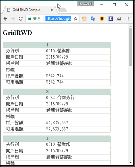This screenshot has height=167, width=135.
Task: Click the scrollbar up arrow
Action: 131,26
